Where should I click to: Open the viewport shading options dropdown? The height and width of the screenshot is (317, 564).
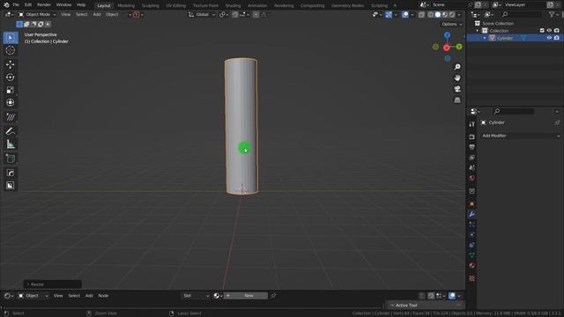click(x=459, y=15)
